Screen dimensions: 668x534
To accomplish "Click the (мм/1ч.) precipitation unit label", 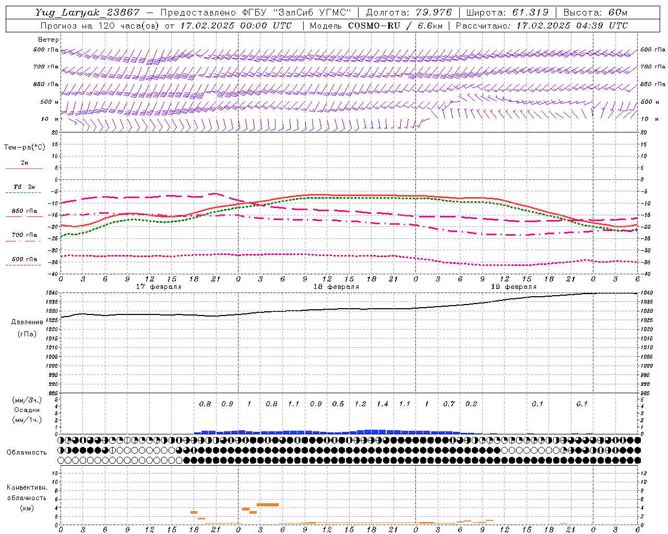I will click(27, 420).
